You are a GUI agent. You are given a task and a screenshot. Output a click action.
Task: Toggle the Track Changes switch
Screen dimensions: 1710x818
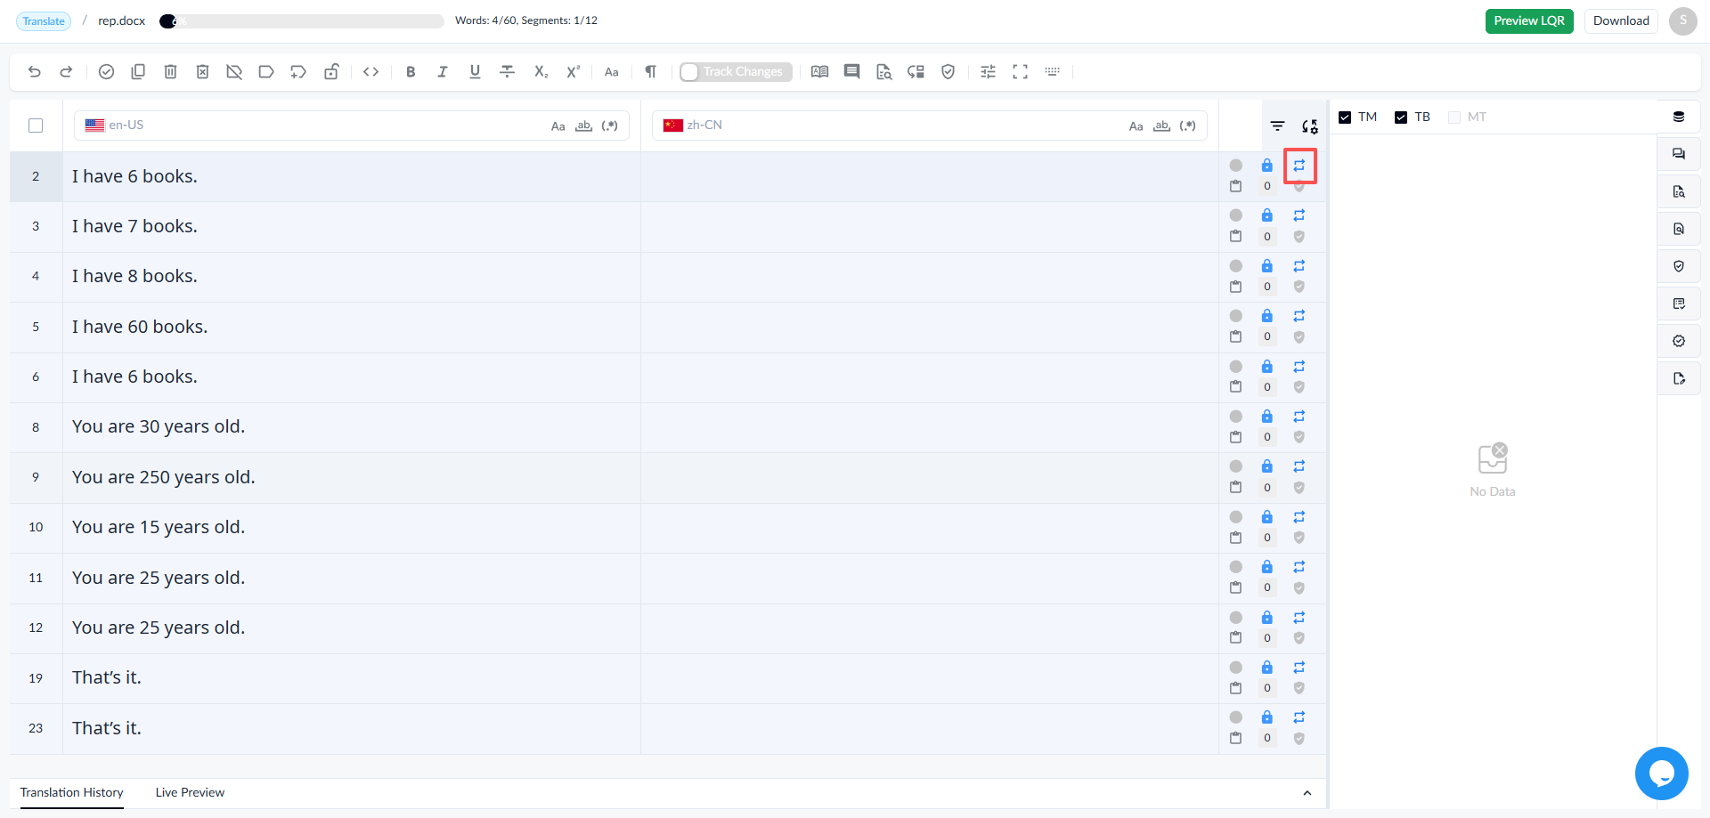pos(735,72)
